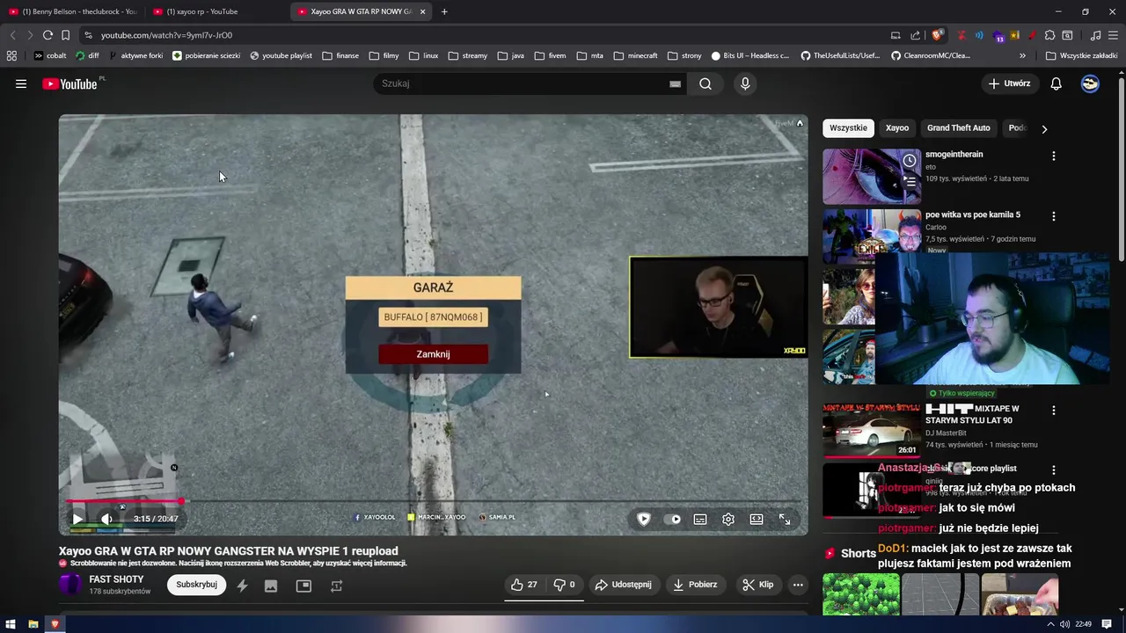Seek on the video progress bar
The height and width of the screenshot is (633, 1126).
pos(433,502)
